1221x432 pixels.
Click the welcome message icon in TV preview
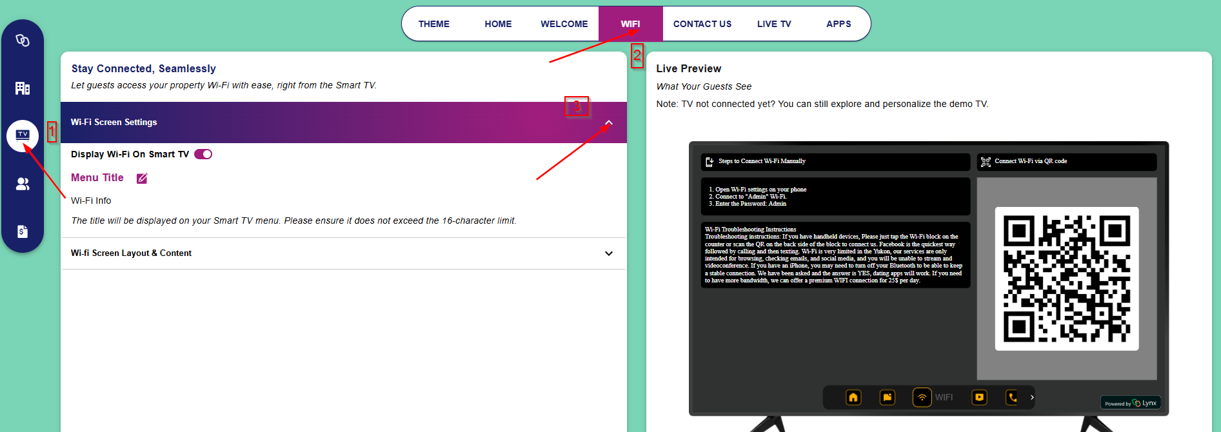tap(888, 397)
